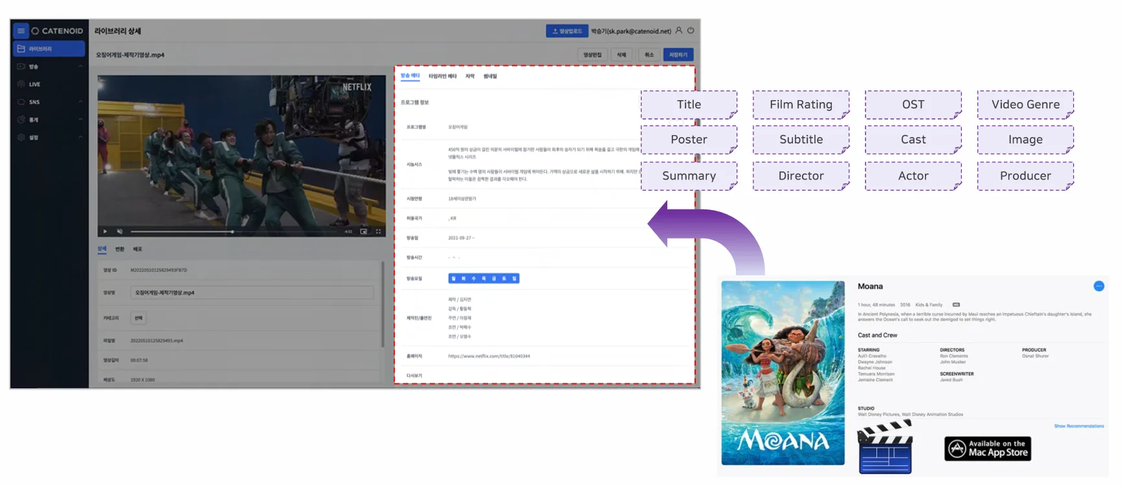This screenshot has width=1123, height=486.
Task: Toggle 월 (Monday) in broadcast days selector
Action: coord(454,279)
